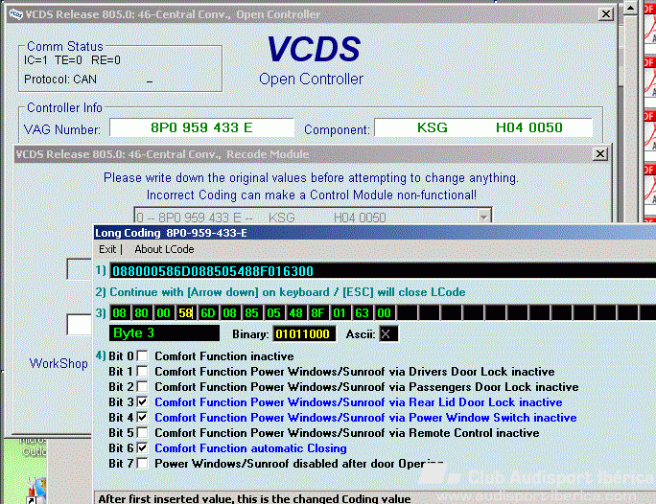The width and height of the screenshot is (656, 504).
Task: Click scroll up arrow on right scrollbar
Action: click(630, 9)
